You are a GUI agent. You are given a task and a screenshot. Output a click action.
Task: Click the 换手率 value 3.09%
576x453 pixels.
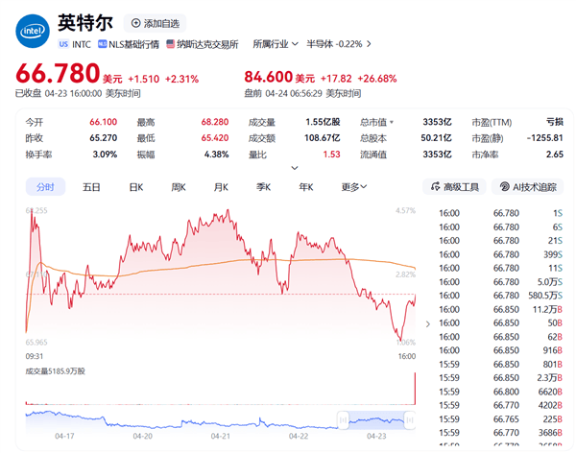(x=105, y=155)
